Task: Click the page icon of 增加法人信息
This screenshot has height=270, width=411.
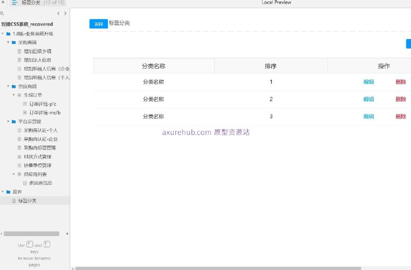Action: pos(20,60)
